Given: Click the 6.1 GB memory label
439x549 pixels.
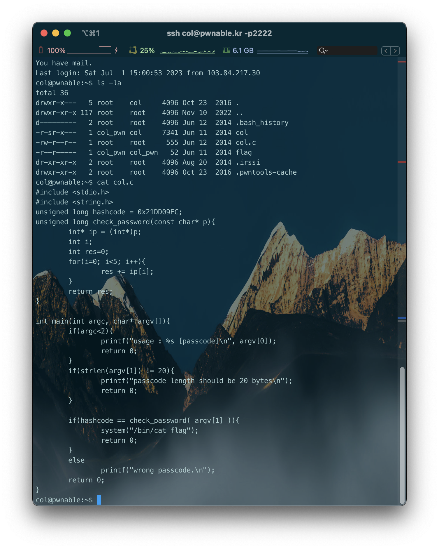Looking at the screenshot, I should [243, 51].
